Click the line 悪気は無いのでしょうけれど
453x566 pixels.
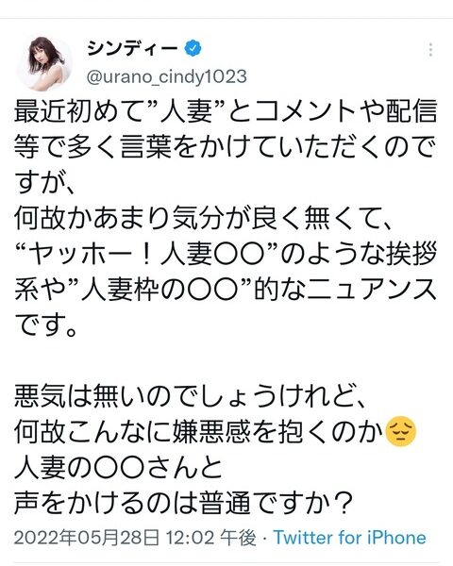pos(191,396)
